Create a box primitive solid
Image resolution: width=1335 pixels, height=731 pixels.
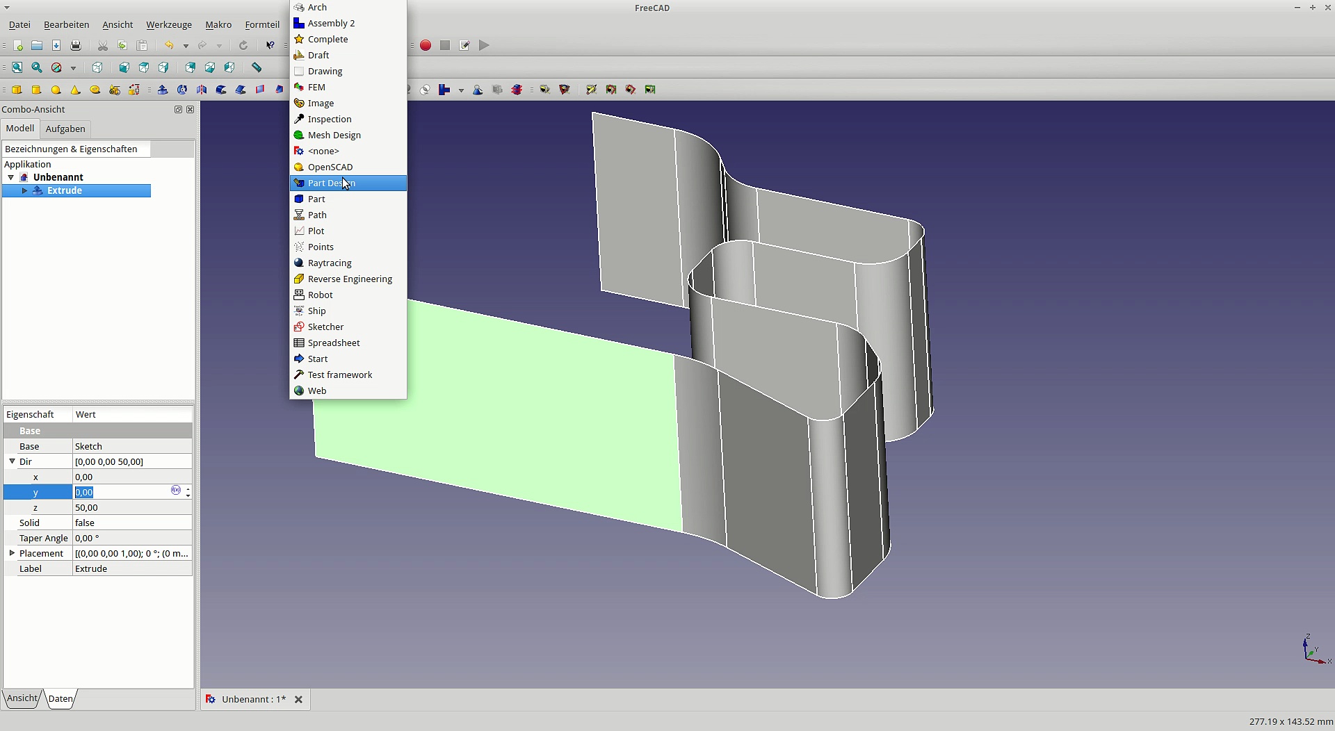tap(17, 90)
